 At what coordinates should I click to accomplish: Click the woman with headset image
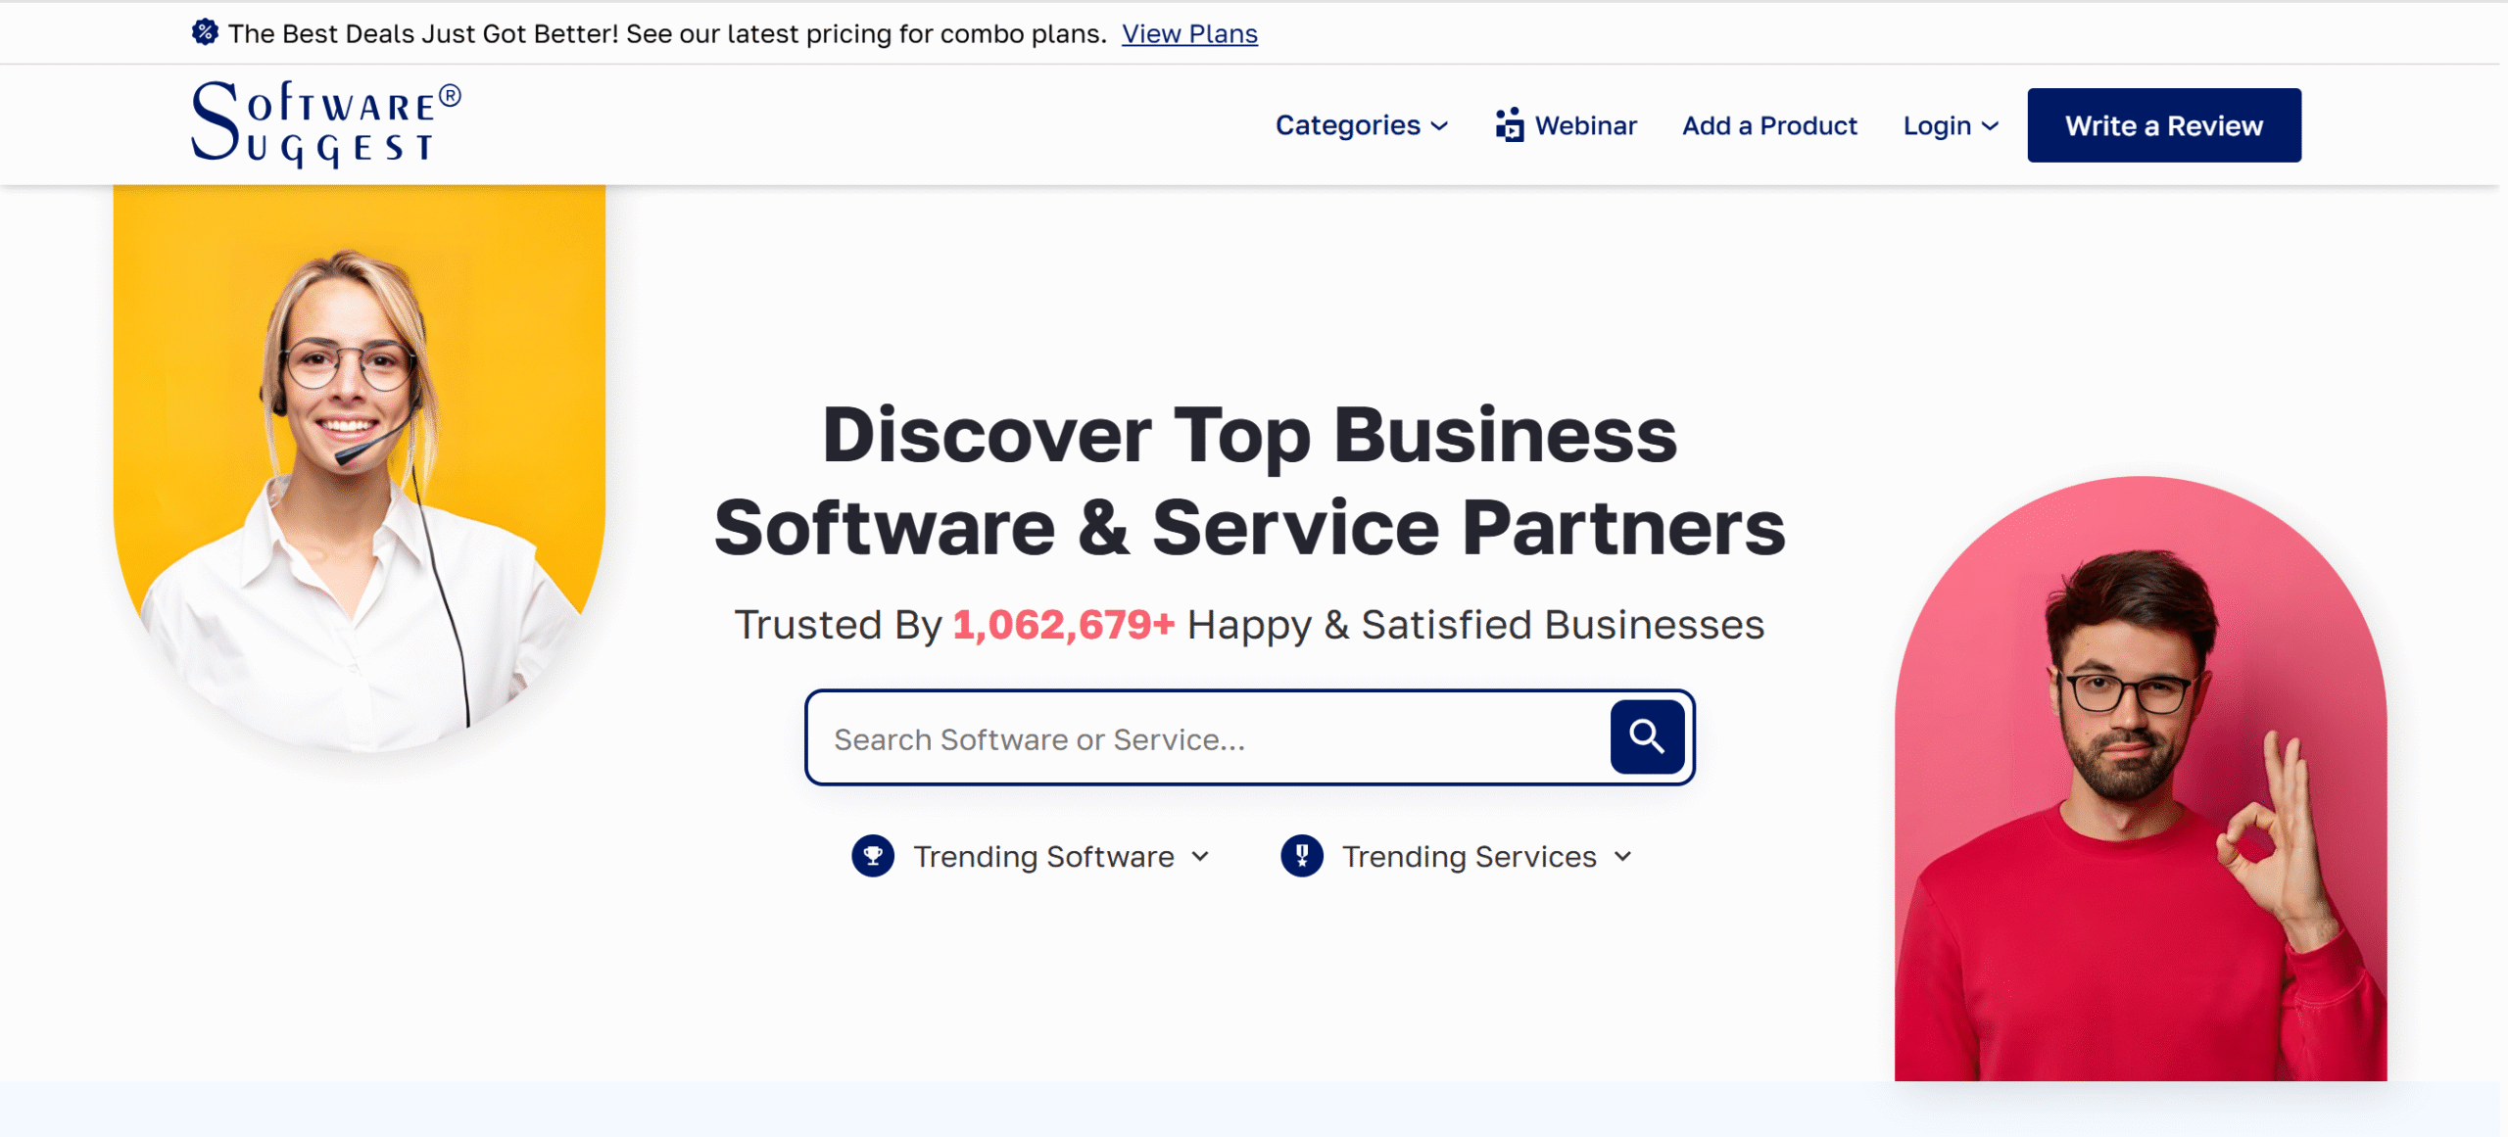point(360,470)
